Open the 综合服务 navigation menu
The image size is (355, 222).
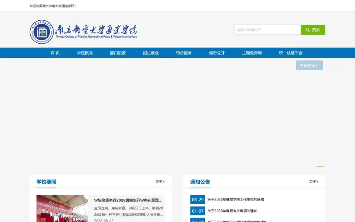[184, 53]
